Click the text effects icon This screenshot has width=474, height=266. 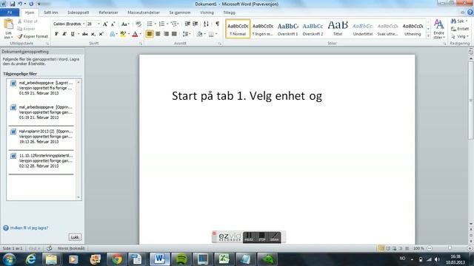click(112, 34)
